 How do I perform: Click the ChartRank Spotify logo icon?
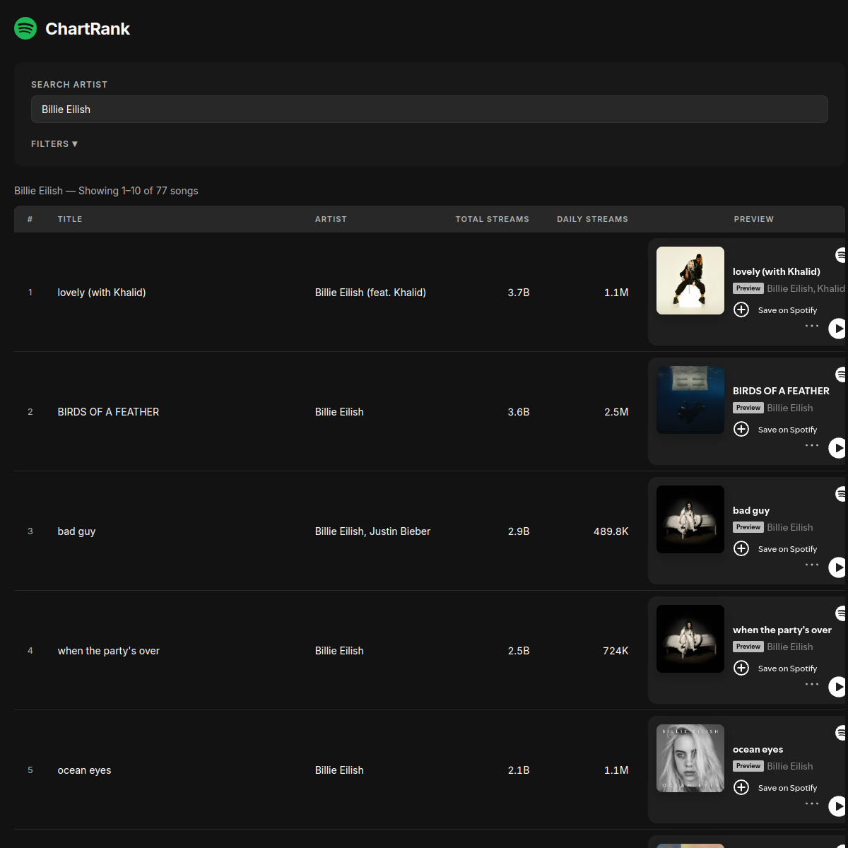(x=25, y=28)
